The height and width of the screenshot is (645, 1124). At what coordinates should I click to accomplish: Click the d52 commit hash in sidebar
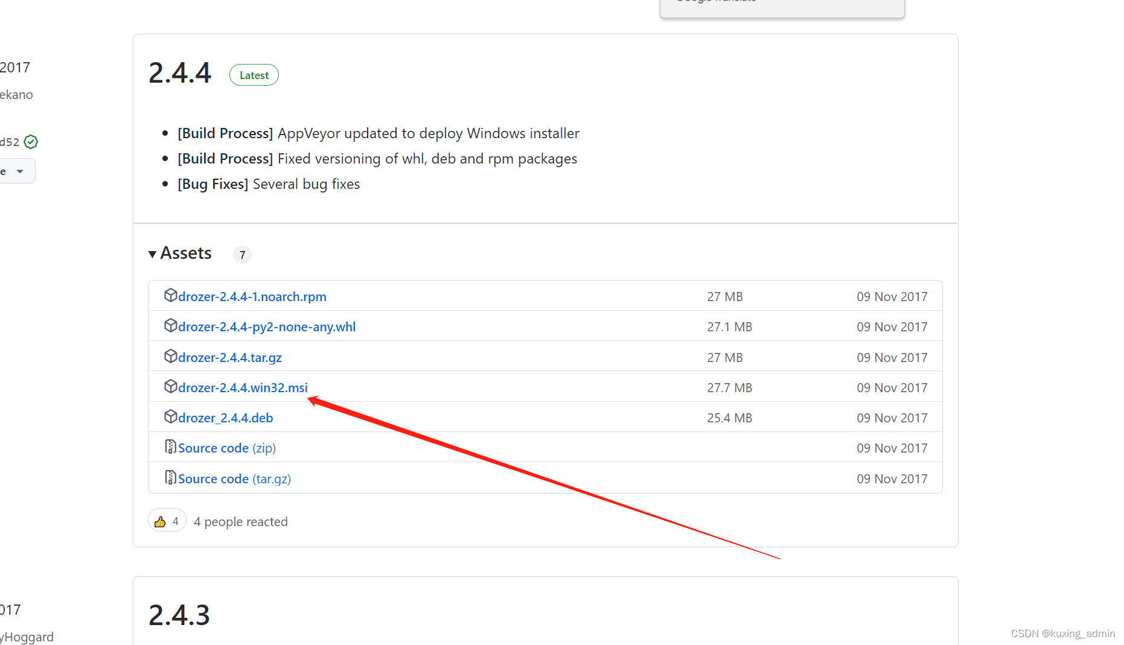pyautogui.click(x=10, y=142)
